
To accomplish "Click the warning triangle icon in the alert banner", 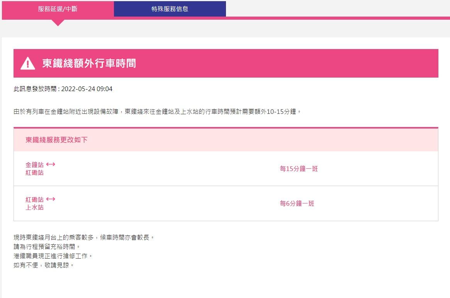I will coord(28,63).
